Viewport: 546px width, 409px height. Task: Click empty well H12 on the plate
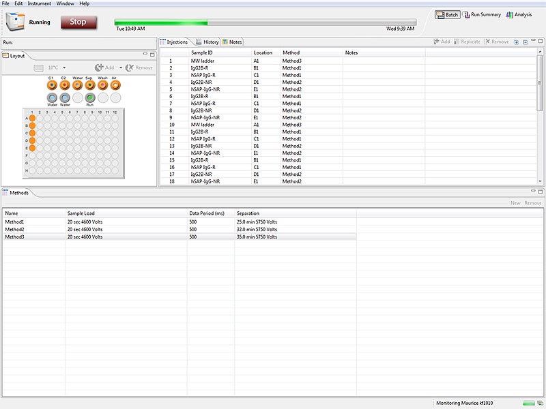pos(115,170)
